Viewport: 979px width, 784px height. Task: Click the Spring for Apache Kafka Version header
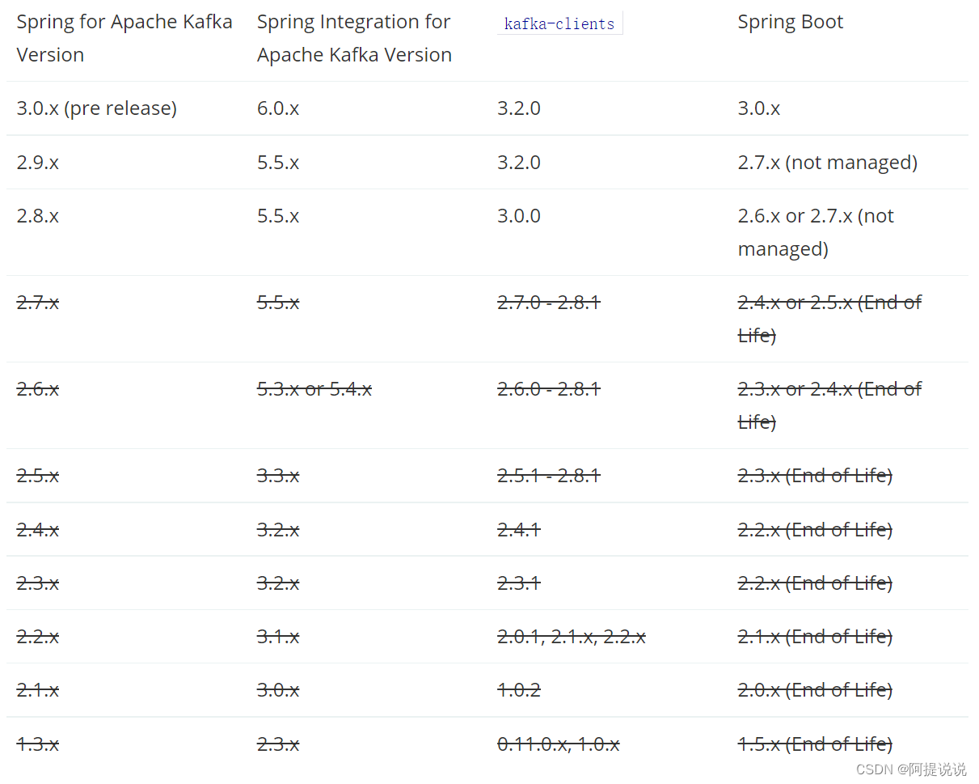tap(124, 38)
